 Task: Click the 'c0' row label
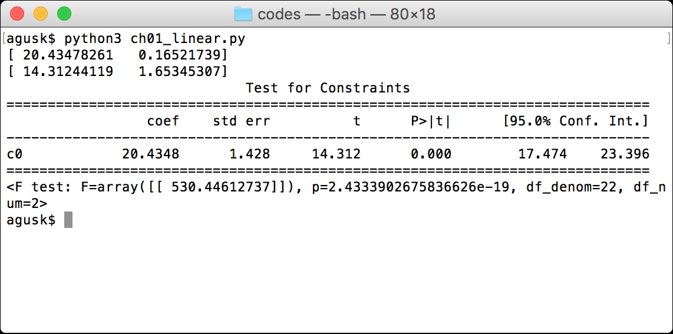pyautogui.click(x=15, y=154)
